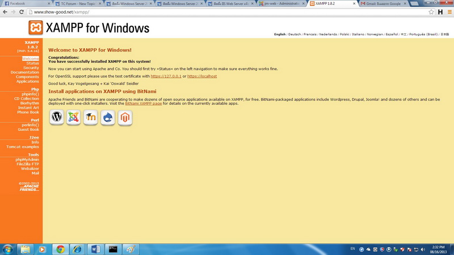Open Info under J2ee in the sidebar
Image resolution: width=454 pixels, height=255 pixels.
[35, 142]
